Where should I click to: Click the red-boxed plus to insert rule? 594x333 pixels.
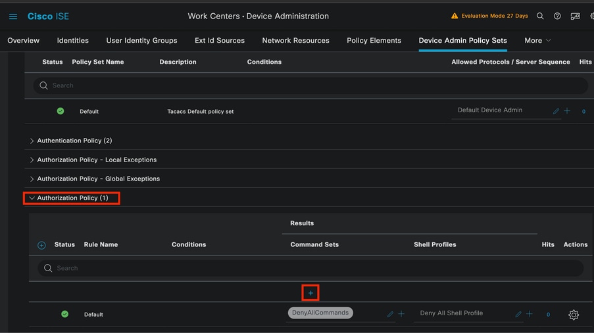pos(310,293)
